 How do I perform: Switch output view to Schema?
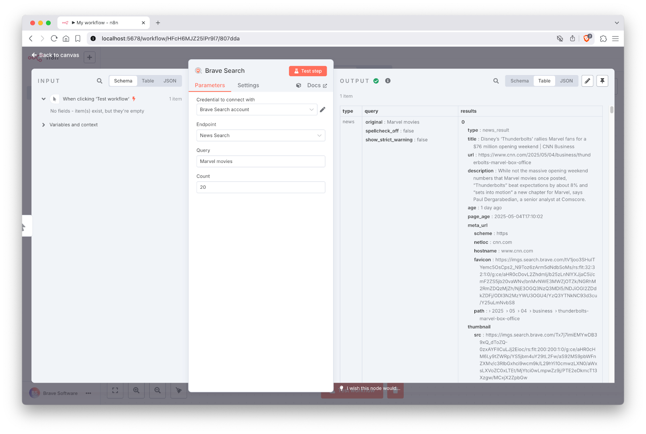[520, 81]
